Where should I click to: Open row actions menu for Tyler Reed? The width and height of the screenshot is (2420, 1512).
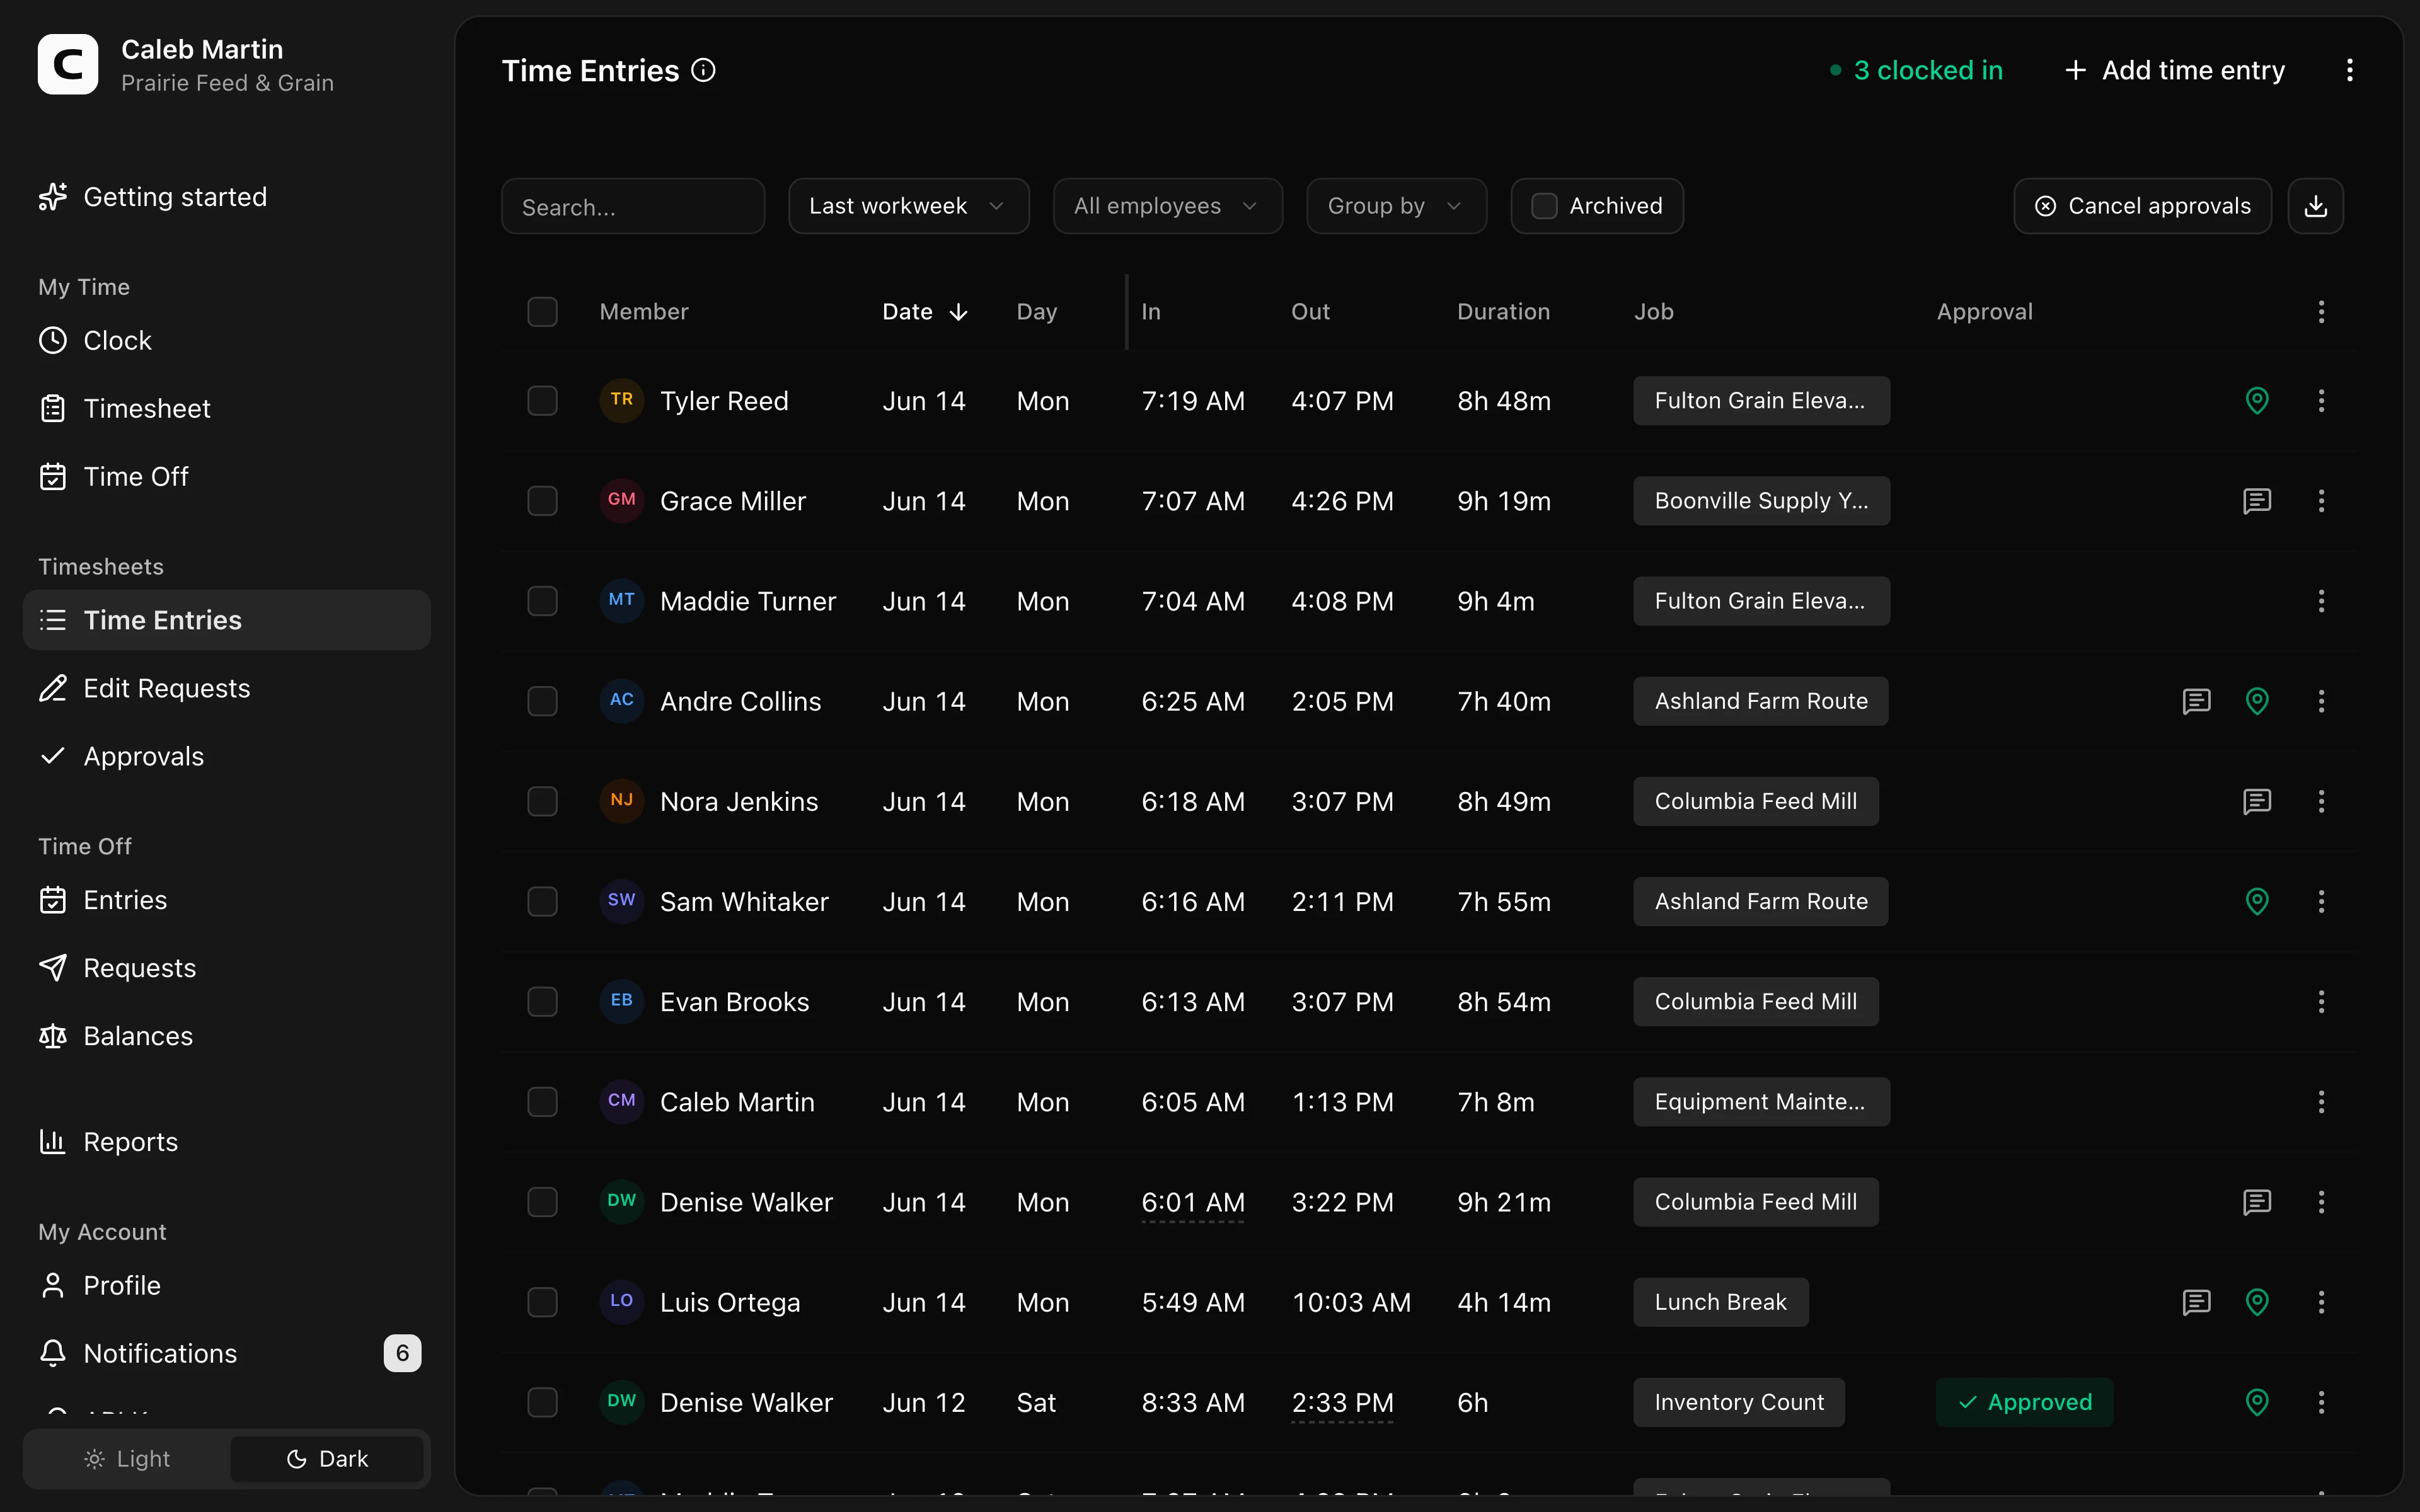(2321, 401)
